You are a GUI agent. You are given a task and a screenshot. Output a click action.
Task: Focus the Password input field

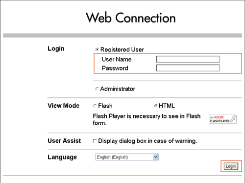tap(188, 68)
